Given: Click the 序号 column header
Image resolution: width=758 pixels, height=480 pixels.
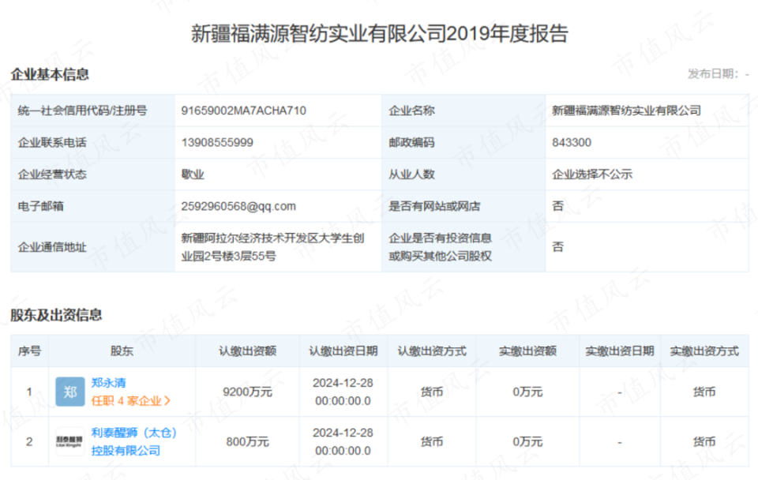Looking at the screenshot, I should point(28,350).
